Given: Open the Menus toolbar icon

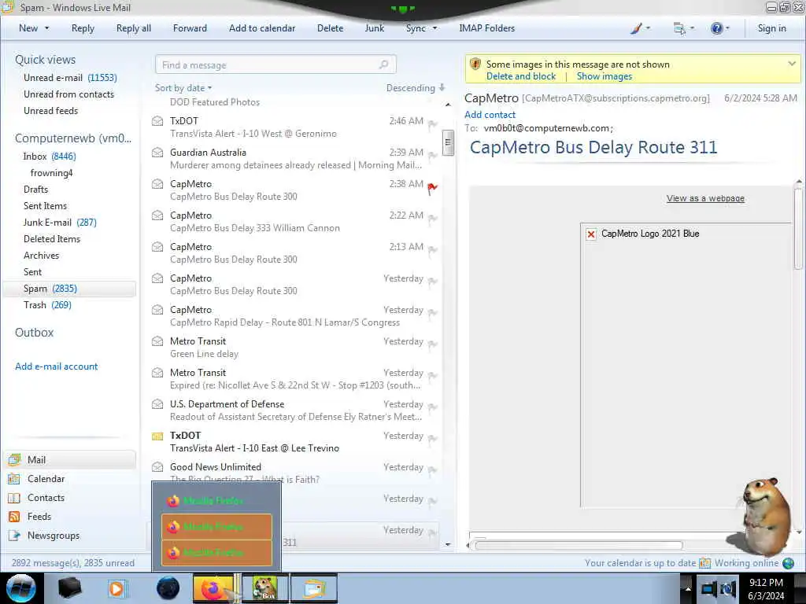Looking at the screenshot, I should pyautogui.click(x=679, y=29).
